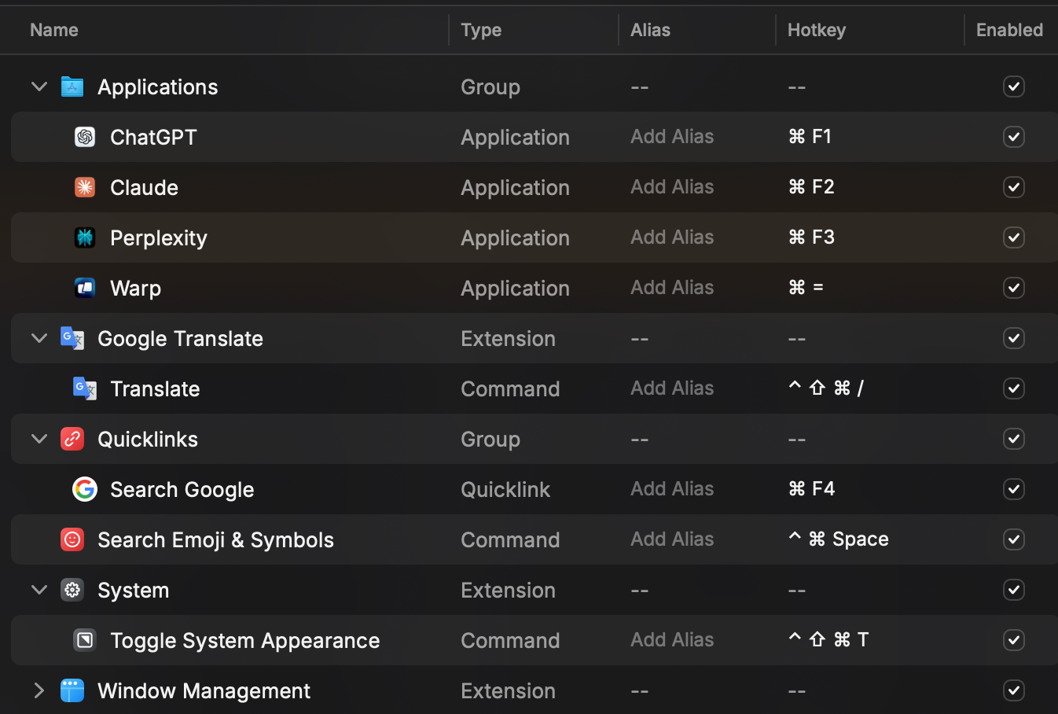Viewport: 1058px width, 714px height.
Task: Add an alias for Translate command
Action: click(x=672, y=388)
